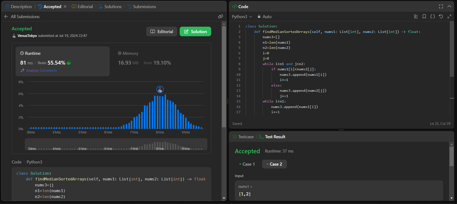
Task: Click the green Solution button
Action: click(195, 32)
